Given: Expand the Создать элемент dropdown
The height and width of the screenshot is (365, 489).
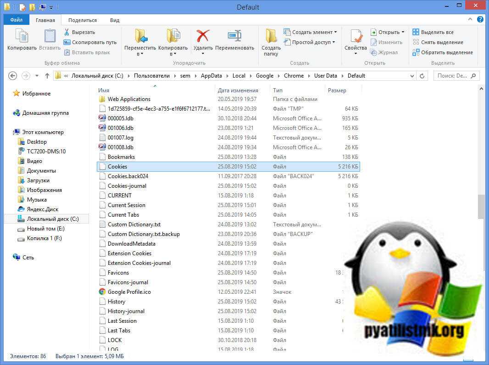Looking at the screenshot, I should tap(335, 32).
